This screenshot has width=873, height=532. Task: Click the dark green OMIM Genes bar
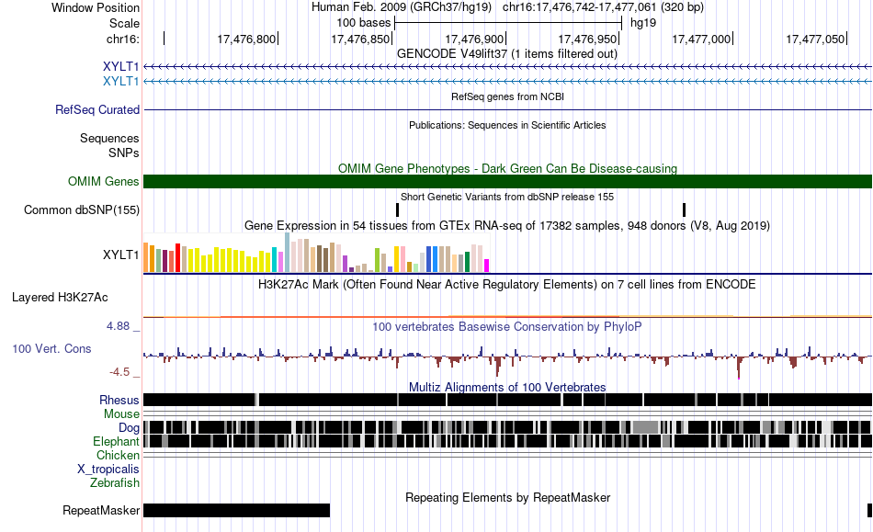(507, 181)
